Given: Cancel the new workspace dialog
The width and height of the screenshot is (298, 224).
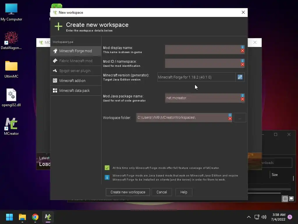Looking at the screenshot, I should 162,192.
